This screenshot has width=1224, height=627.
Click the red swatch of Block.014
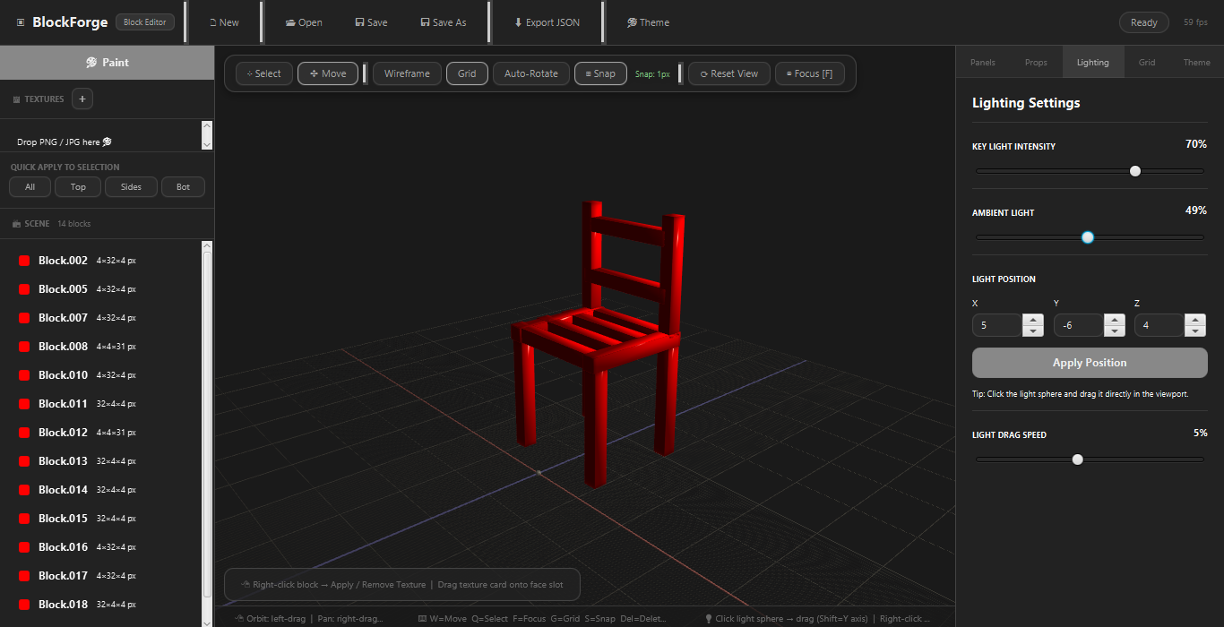click(x=25, y=490)
